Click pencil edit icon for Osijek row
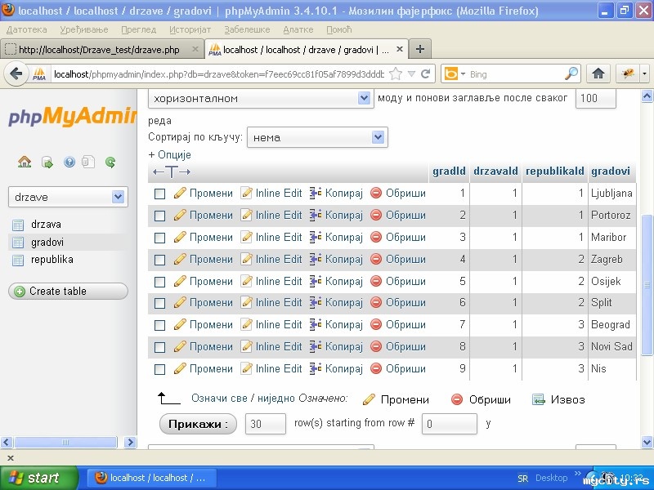The width and height of the screenshot is (654, 490). click(180, 281)
